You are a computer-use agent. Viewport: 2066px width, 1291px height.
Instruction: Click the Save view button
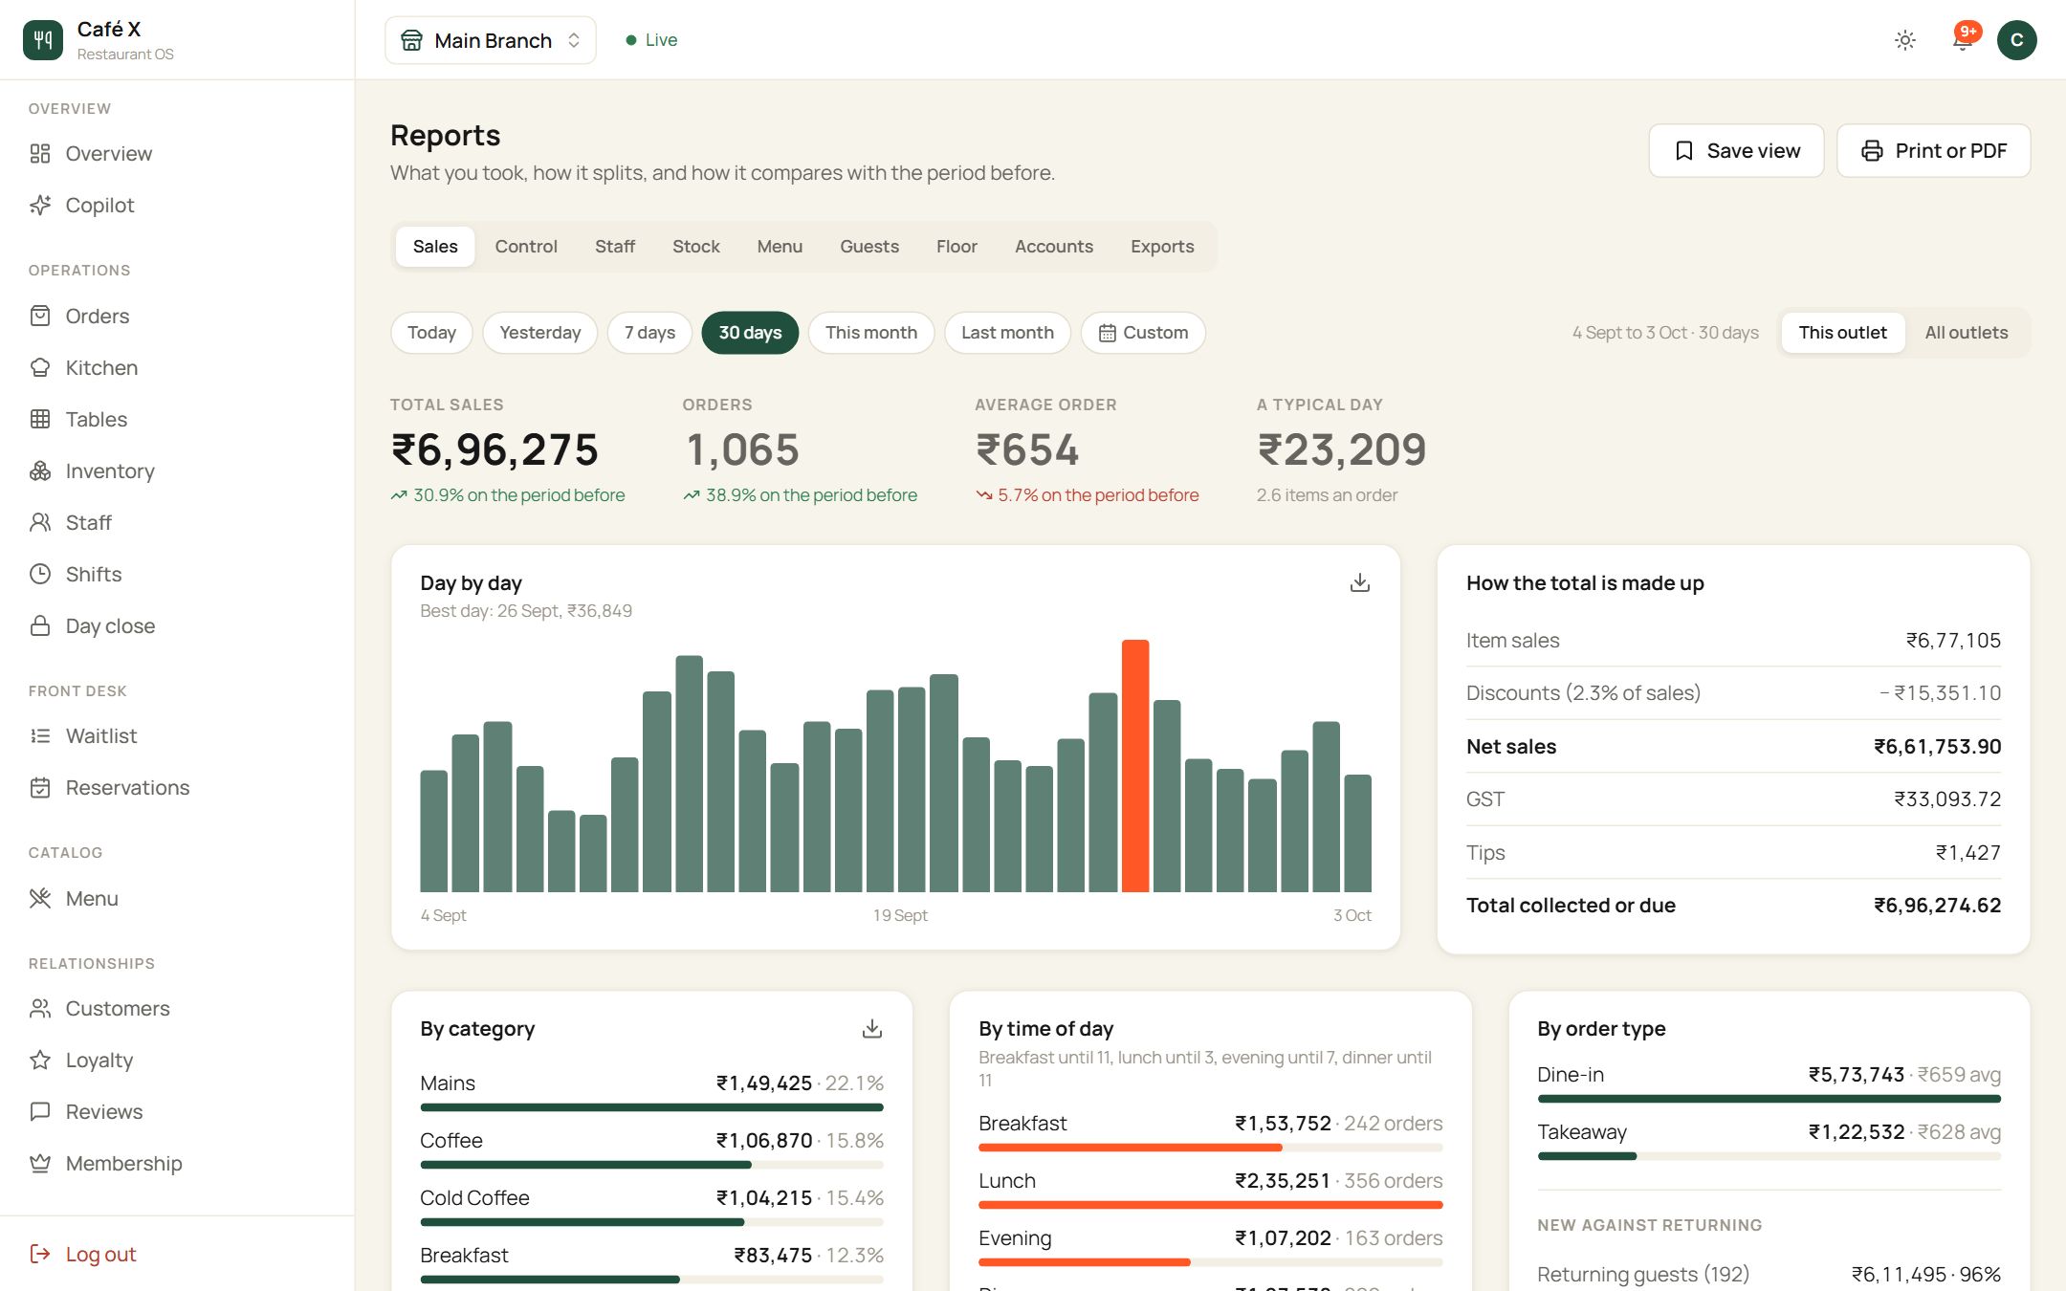click(x=1736, y=151)
